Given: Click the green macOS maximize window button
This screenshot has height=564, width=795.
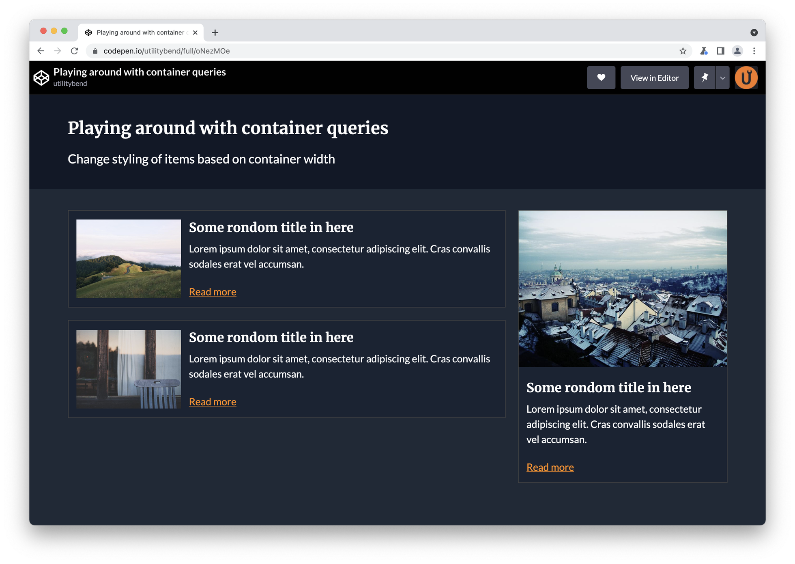Looking at the screenshot, I should pos(64,31).
